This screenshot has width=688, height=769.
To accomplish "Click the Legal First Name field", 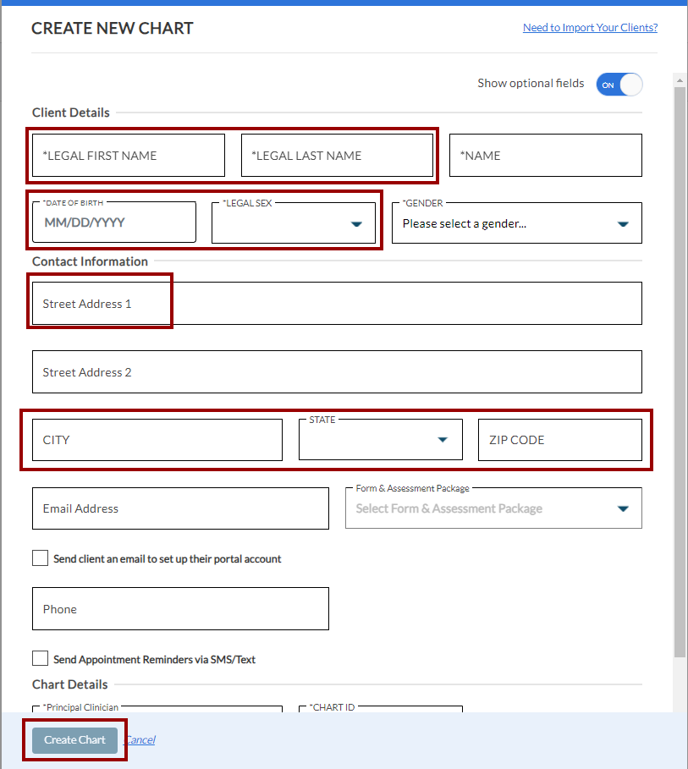I will (129, 156).
